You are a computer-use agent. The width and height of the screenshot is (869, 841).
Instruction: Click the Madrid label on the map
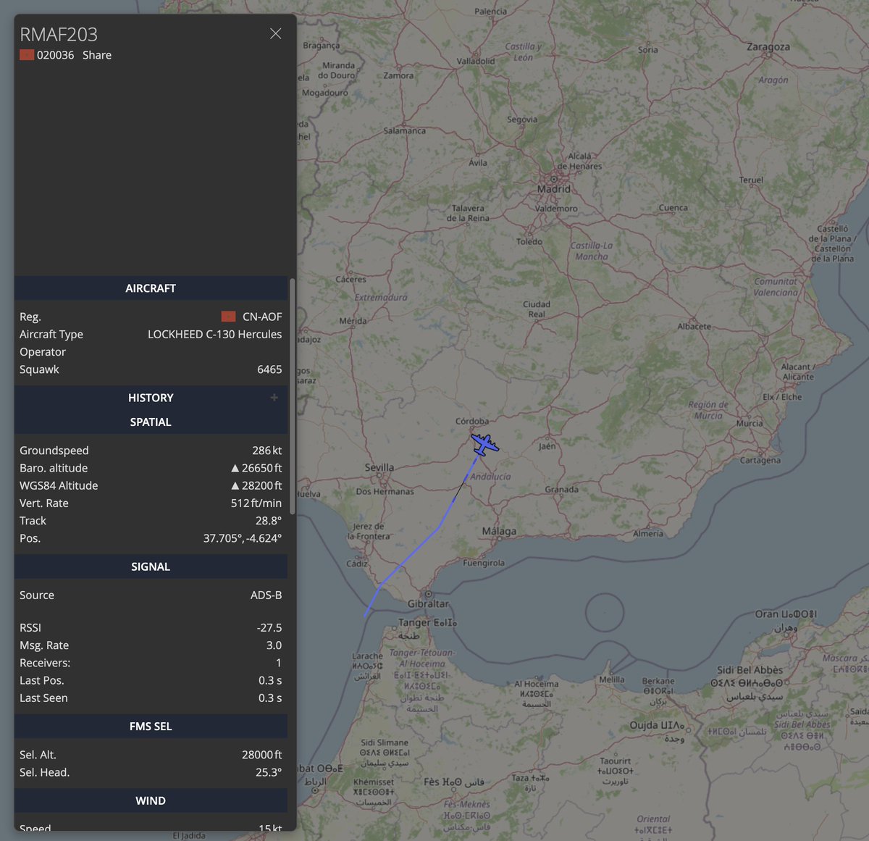click(x=554, y=189)
